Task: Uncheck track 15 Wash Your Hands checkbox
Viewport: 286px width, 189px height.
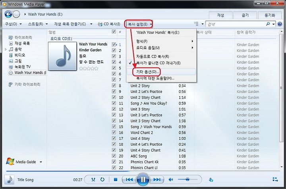Action: pyautogui.click(x=114, y=127)
